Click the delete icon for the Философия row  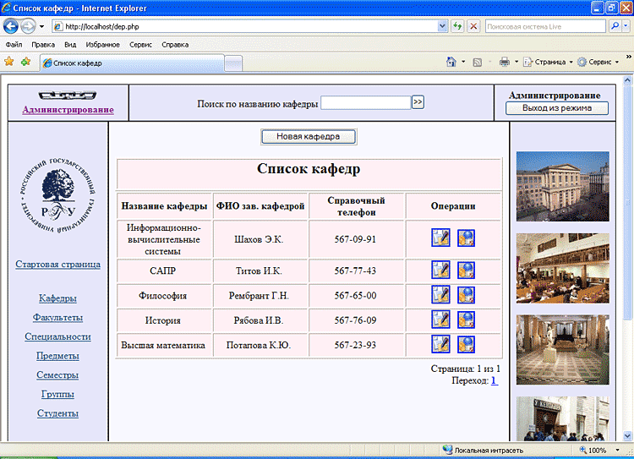tap(466, 295)
